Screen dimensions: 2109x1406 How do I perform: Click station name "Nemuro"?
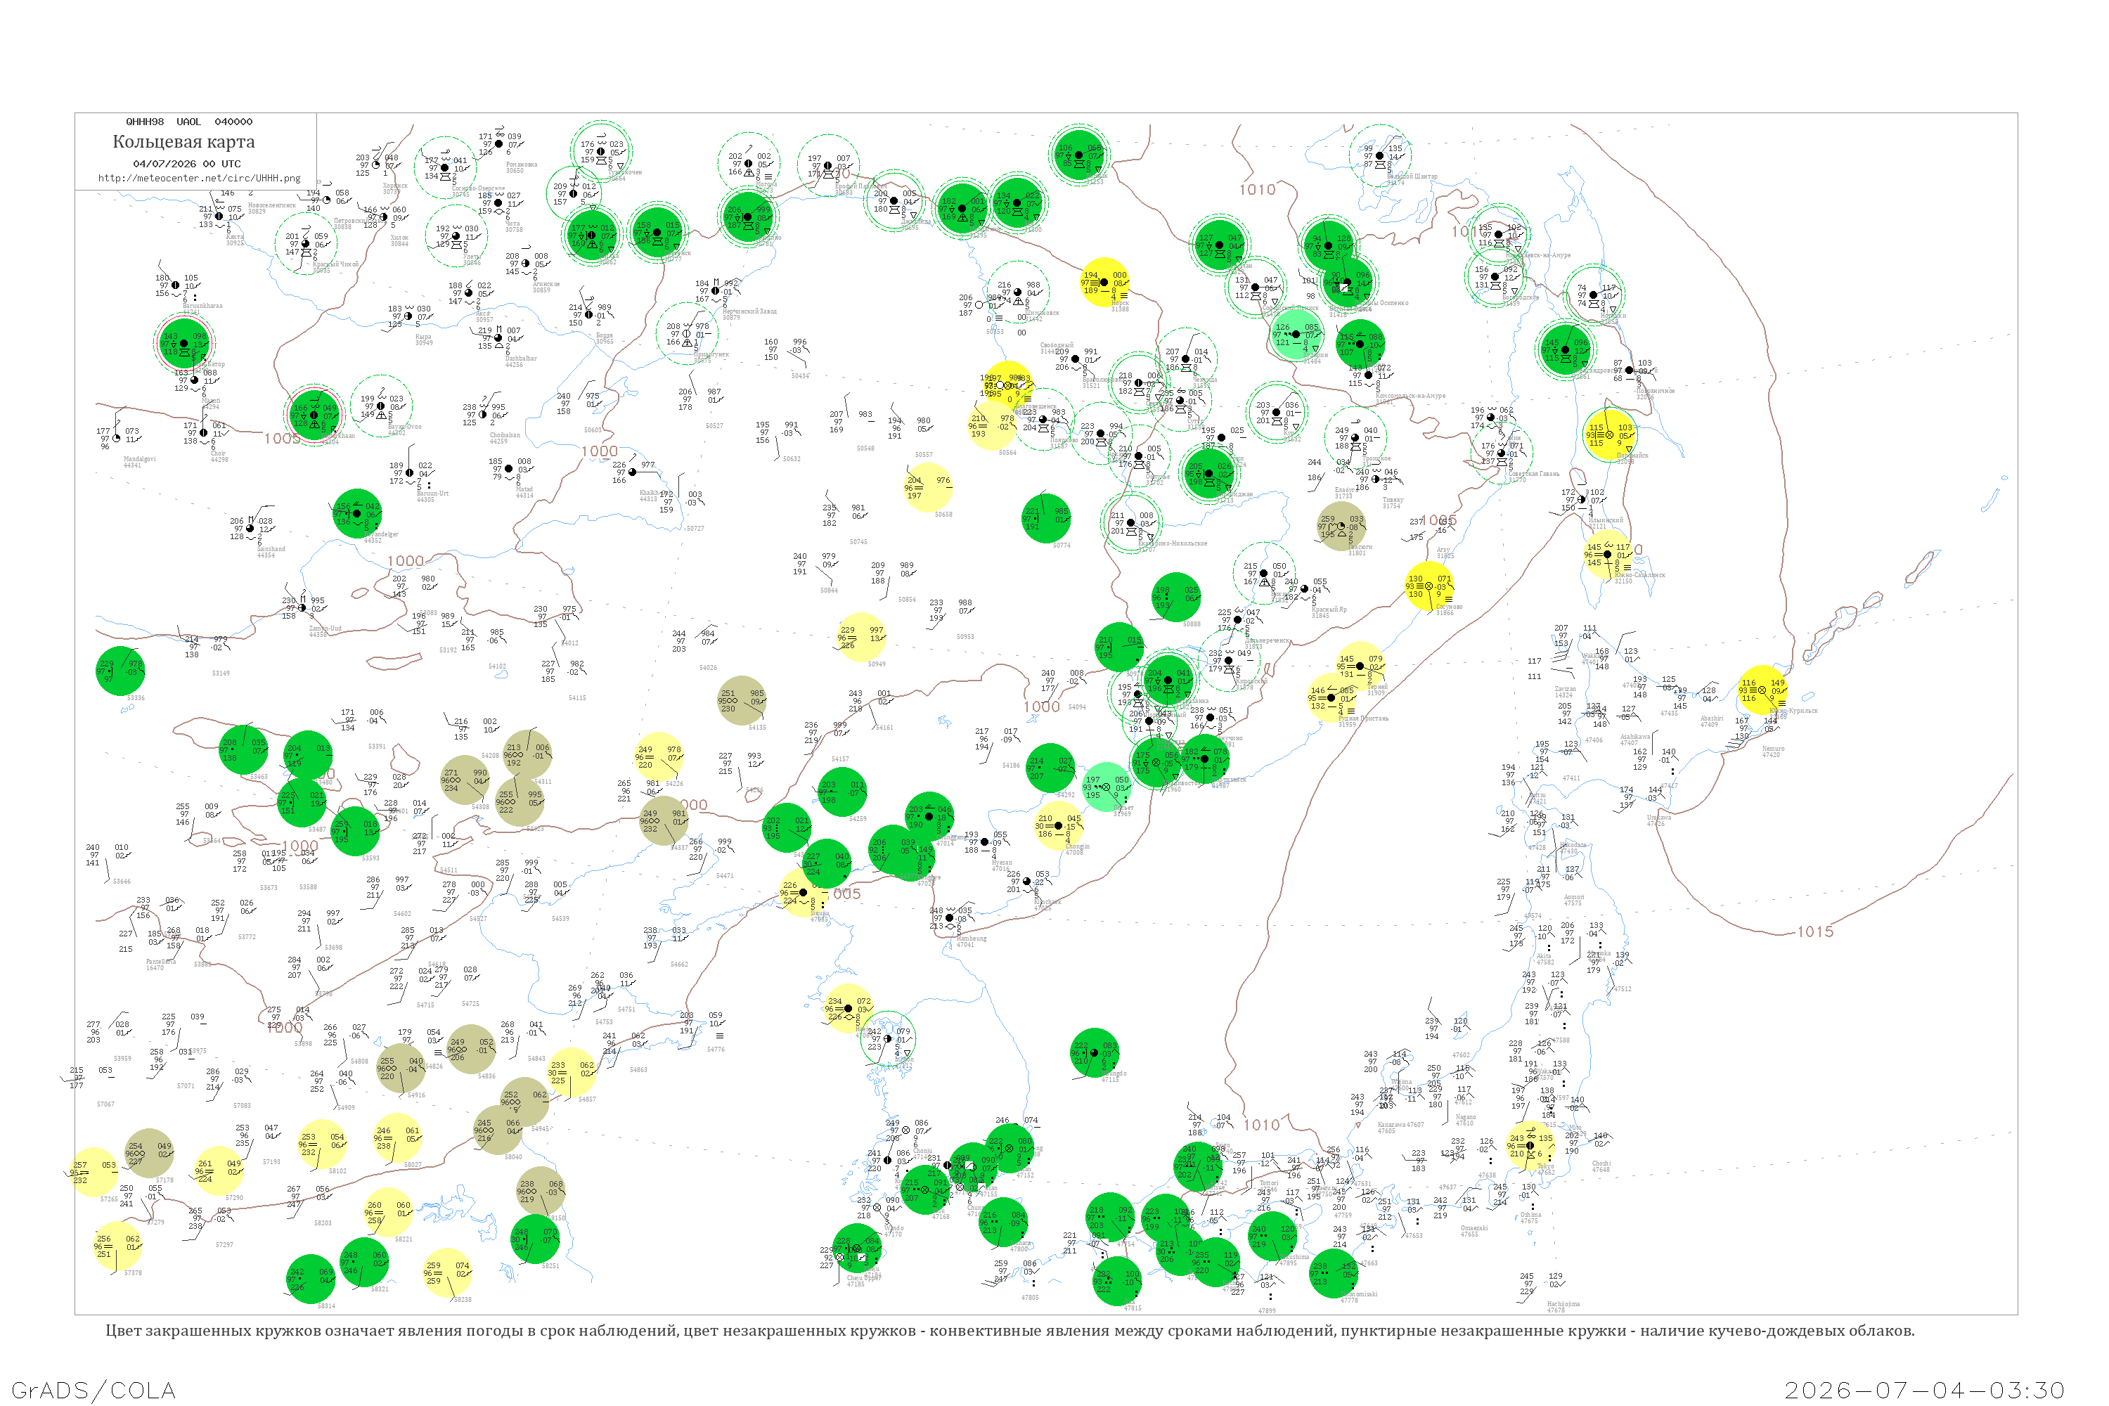pyautogui.click(x=1773, y=749)
